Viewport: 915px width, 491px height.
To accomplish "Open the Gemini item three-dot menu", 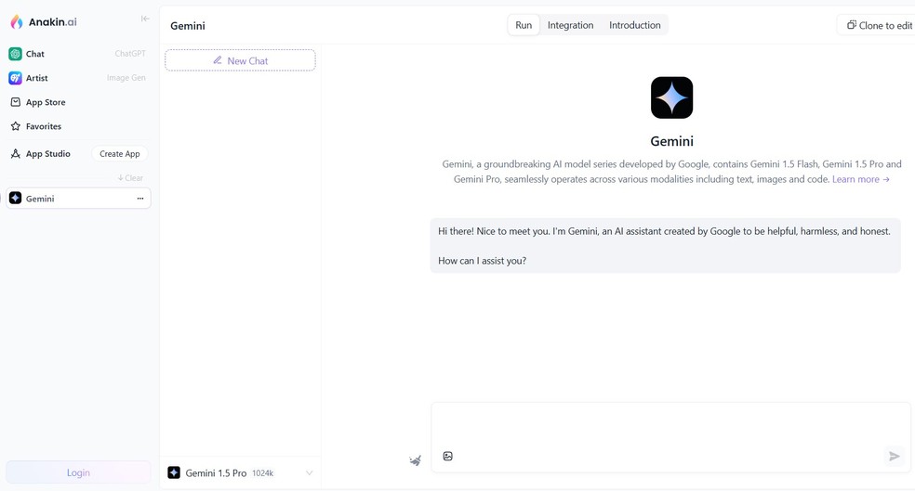I will point(140,199).
